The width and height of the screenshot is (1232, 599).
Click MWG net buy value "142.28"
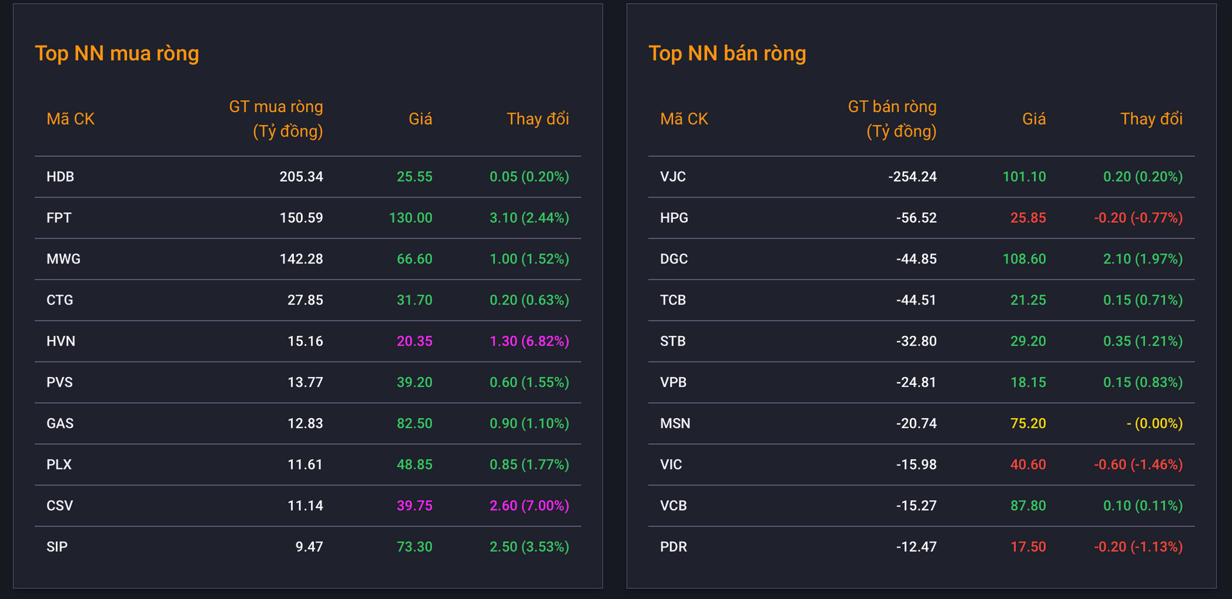coord(302,258)
